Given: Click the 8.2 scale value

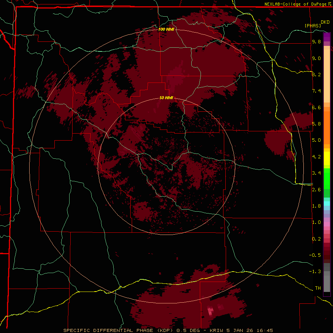Looking at the screenshot, I should (316, 74).
